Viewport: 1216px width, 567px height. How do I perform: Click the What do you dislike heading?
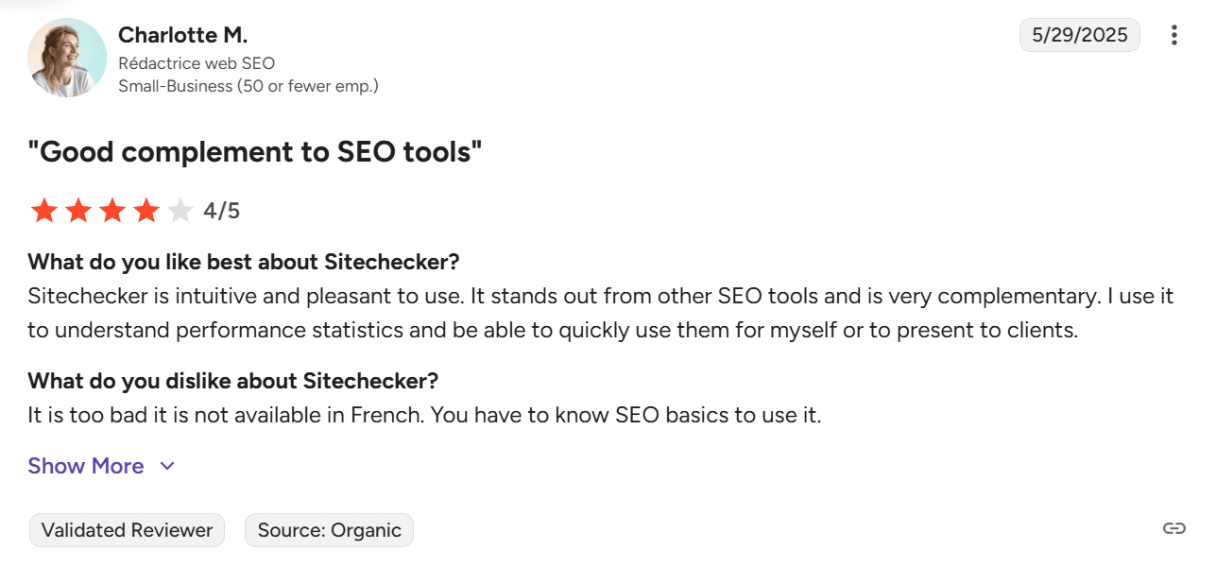click(232, 381)
